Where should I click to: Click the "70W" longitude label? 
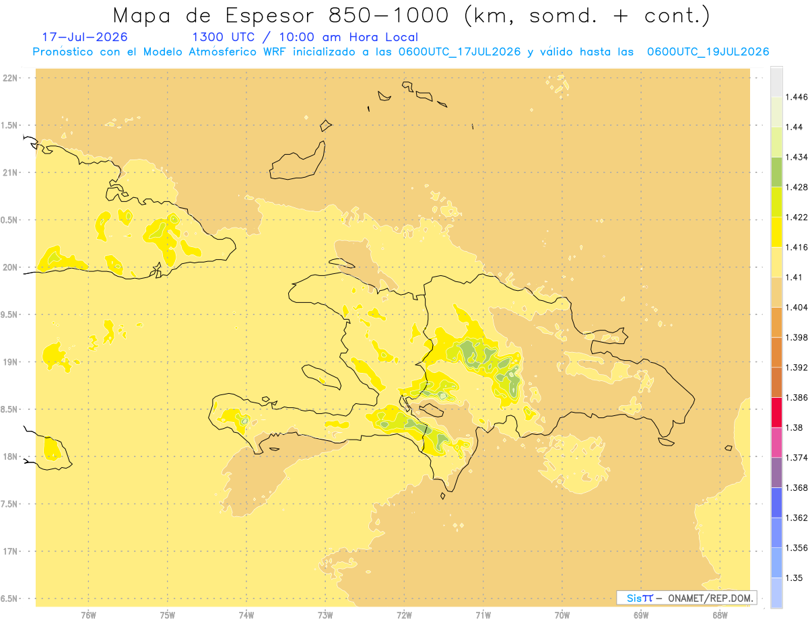(x=562, y=615)
